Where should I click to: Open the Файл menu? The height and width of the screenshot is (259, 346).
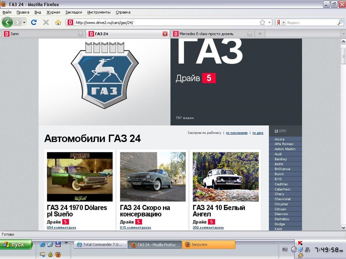point(7,12)
